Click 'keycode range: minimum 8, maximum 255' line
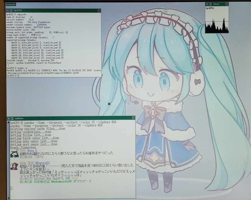Viewport: 251px width, 200px height. pos(30,61)
